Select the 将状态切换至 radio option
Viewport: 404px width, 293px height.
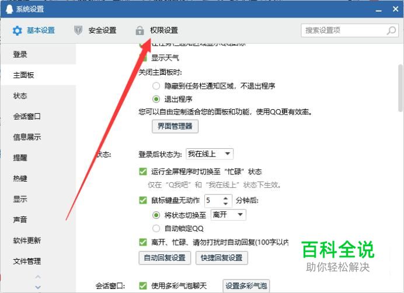click(156, 215)
